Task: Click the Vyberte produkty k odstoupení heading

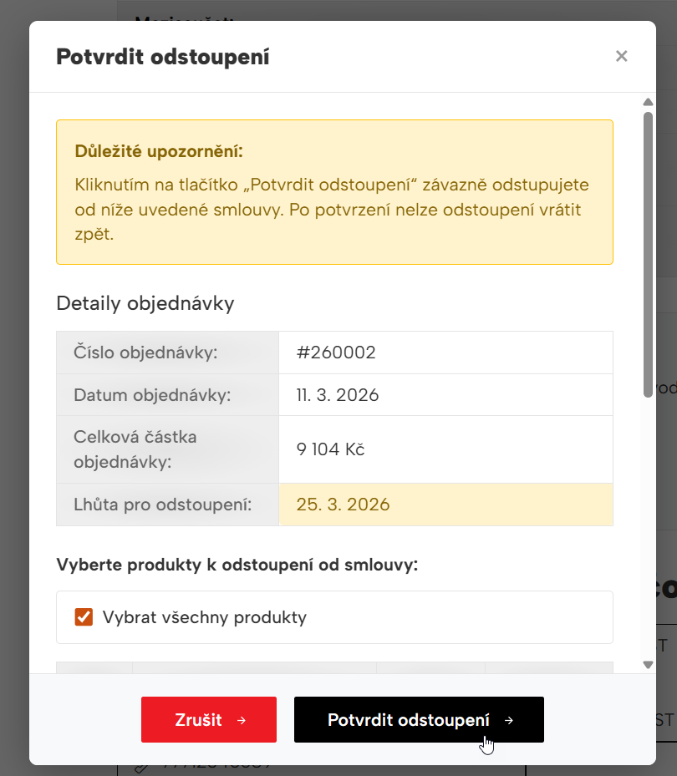Action: coord(237,565)
